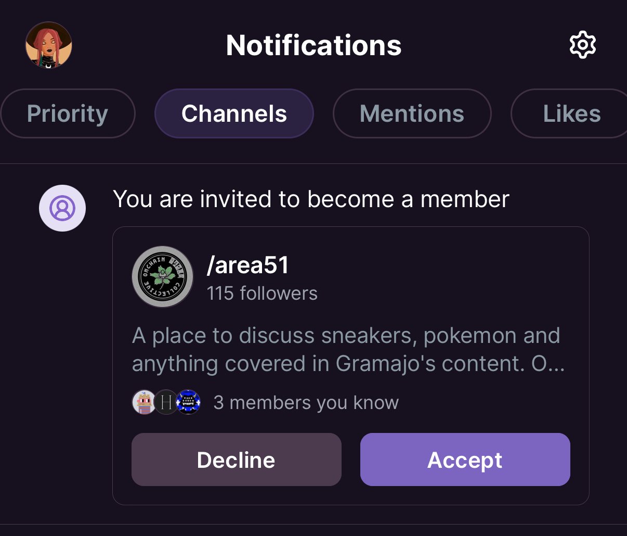Open notification settings gear
This screenshot has width=627, height=536.
coord(582,45)
